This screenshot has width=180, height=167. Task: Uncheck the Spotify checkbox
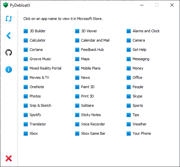pyautogui.click(x=26, y=115)
